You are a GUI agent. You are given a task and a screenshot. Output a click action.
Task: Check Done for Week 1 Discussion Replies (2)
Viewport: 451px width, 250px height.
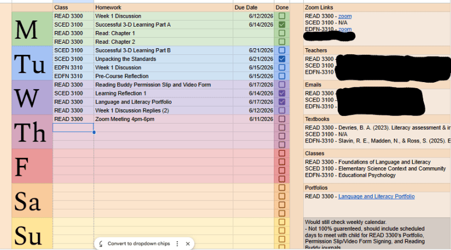click(282, 110)
